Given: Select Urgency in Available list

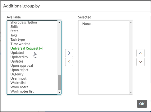Looking at the screenshot, I should pyautogui.click(x=17, y=74).
